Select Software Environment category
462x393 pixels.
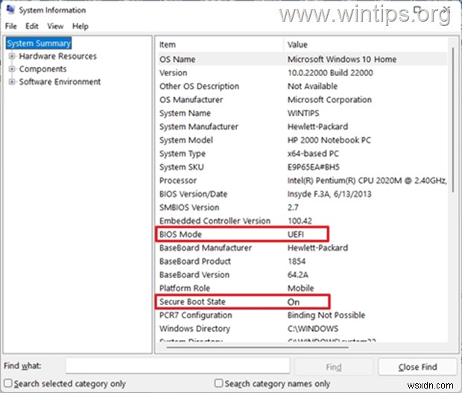pos(60,82)
